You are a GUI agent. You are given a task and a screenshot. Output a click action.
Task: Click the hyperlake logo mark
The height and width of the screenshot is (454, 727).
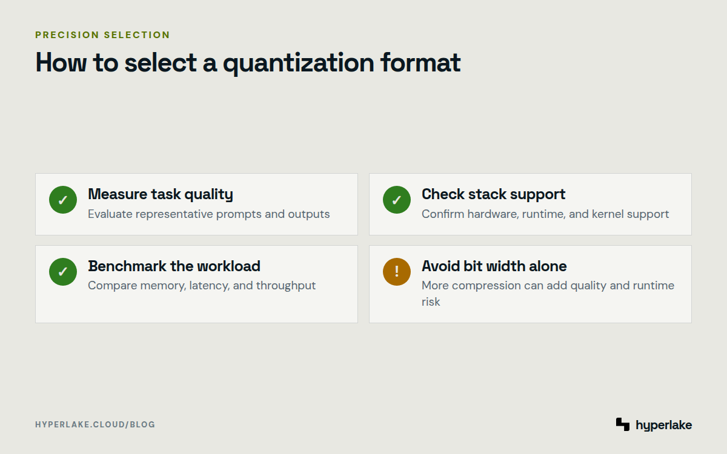623,424
